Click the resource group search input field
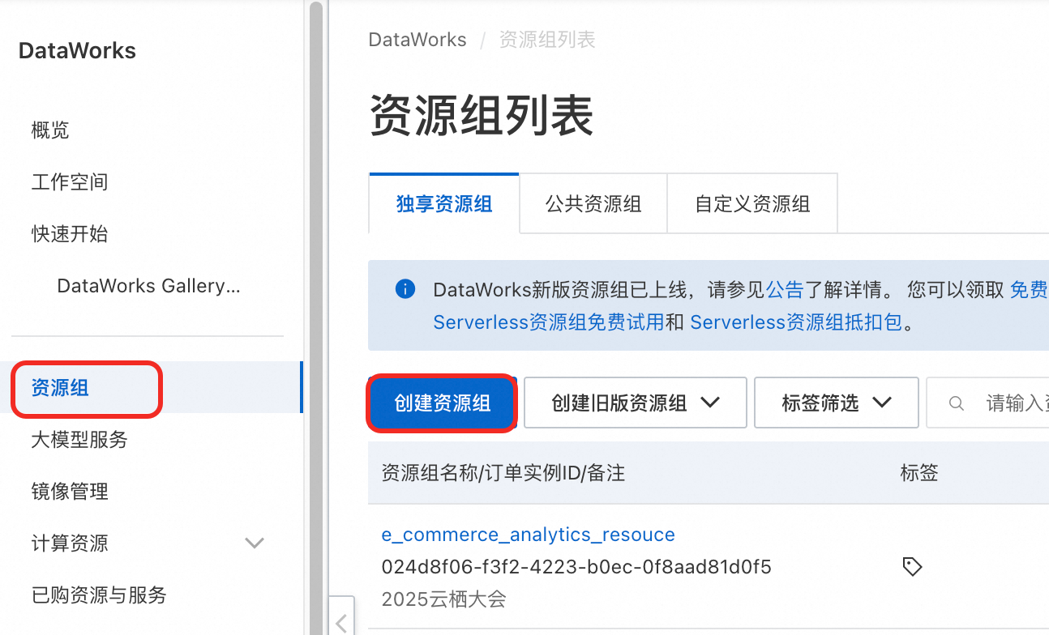The width and height of the screenshot is (1049, 635). pos(987,403)
